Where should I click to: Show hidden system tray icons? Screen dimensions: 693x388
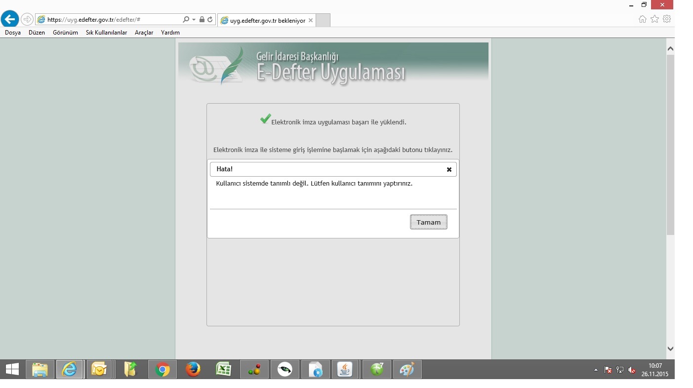click(x=596, y=370)
